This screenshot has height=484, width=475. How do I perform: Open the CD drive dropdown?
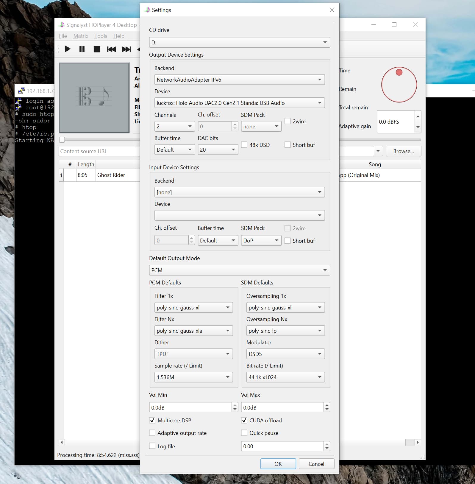(x=239, y=42)
